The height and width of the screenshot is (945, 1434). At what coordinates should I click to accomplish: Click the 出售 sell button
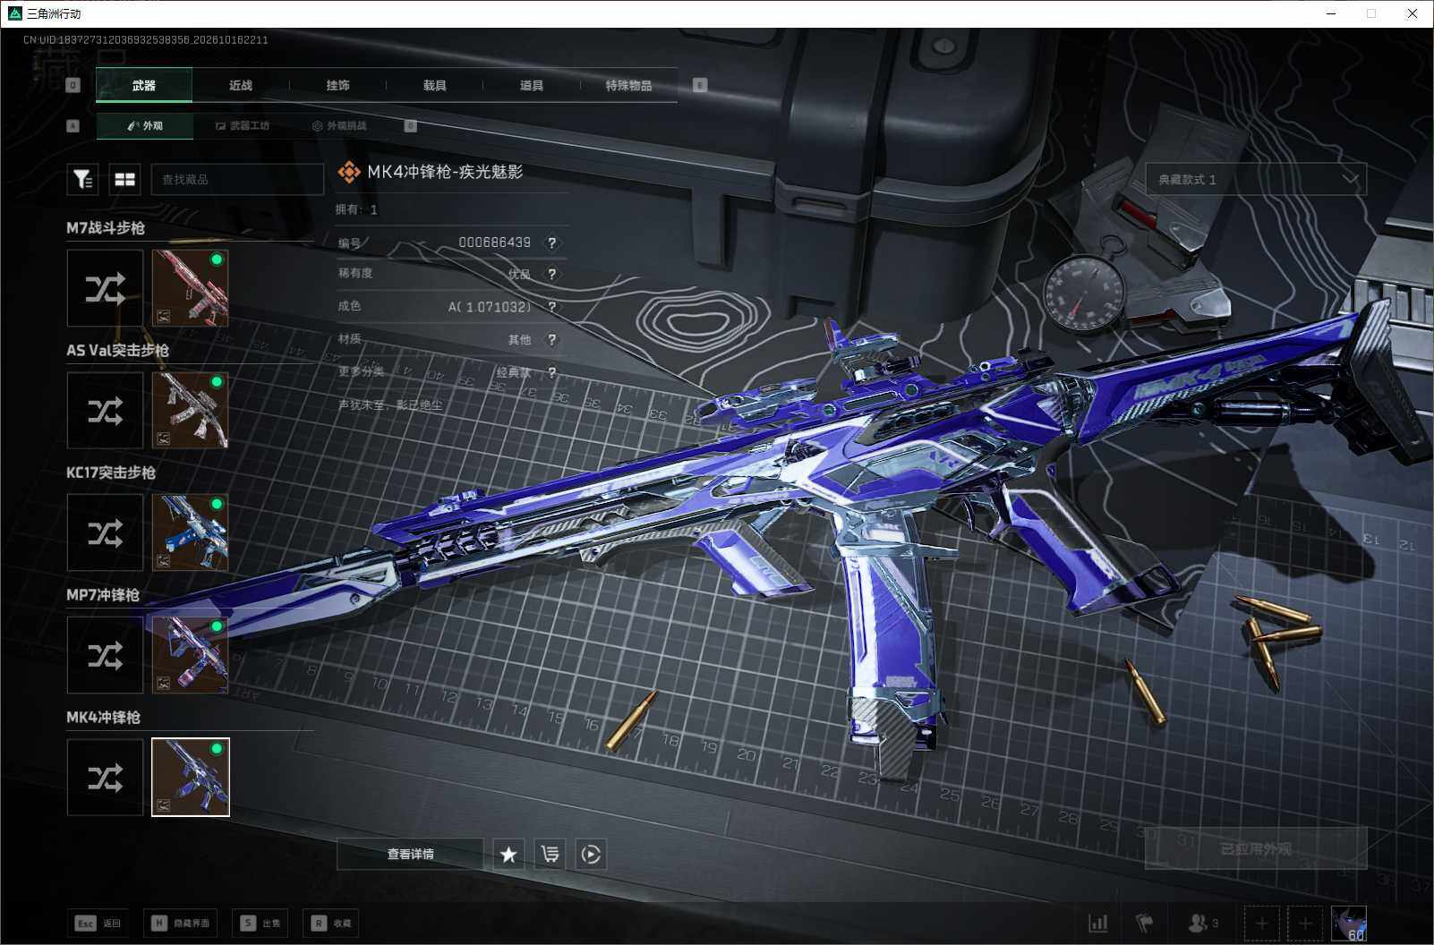click(x=260, y=923)
